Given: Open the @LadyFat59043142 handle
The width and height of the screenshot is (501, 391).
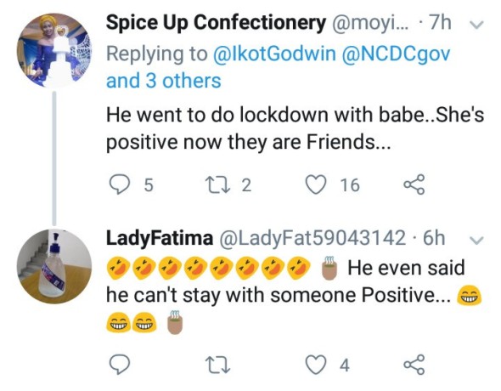Looking at the screenshot, I should click(312, 238).
